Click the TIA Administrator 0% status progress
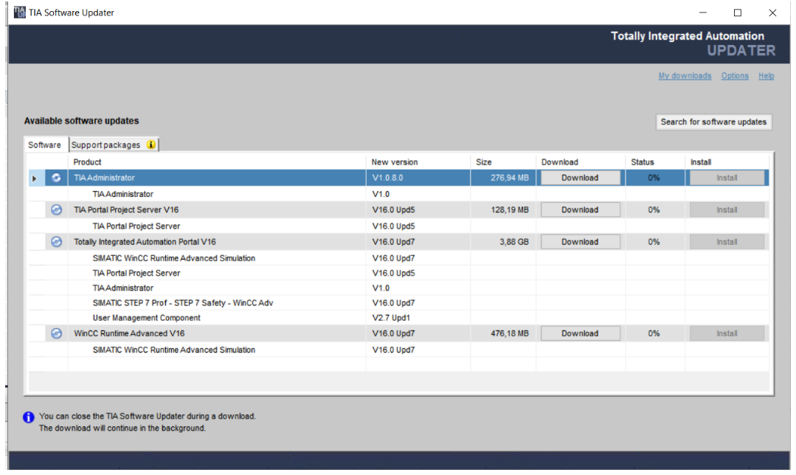This screenshot has width=796, height=475. pyautogui.click(x=654, y=178)
